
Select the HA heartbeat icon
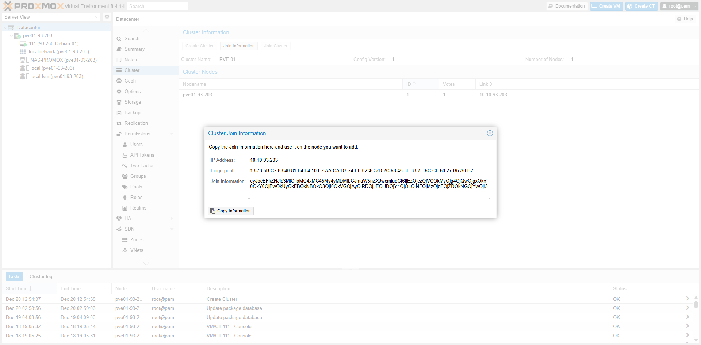(x=119, y=219)
